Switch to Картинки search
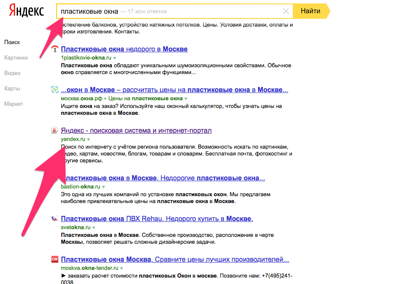This screenshot has width=415, height=284. [16, 58]
